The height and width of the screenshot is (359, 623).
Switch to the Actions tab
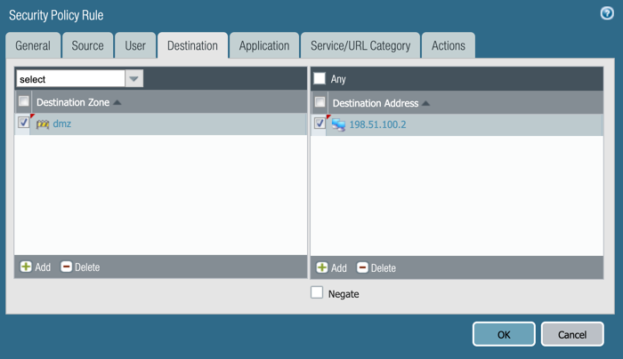(x=449, y=45)
